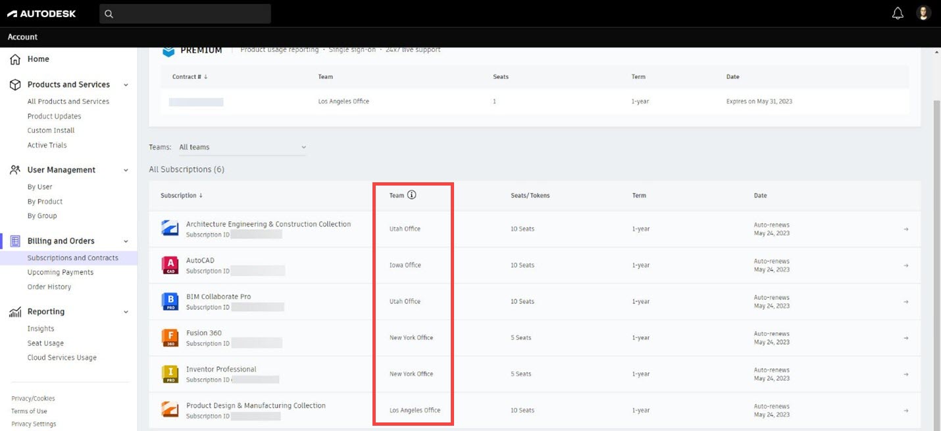Click the Iowa Office team cell
This screenshot has width=941, height=431.
[x=405, y=265]
